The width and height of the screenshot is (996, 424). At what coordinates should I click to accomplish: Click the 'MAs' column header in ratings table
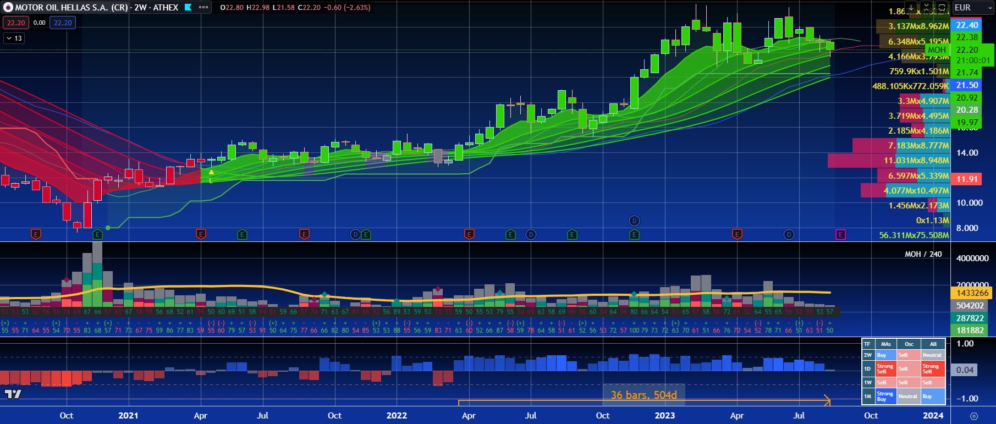(x=885, y=344)
